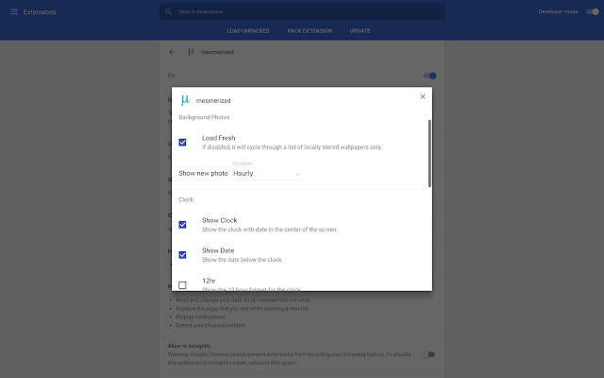
Task: Focus the Search extensions field
Action: (302, 11)
